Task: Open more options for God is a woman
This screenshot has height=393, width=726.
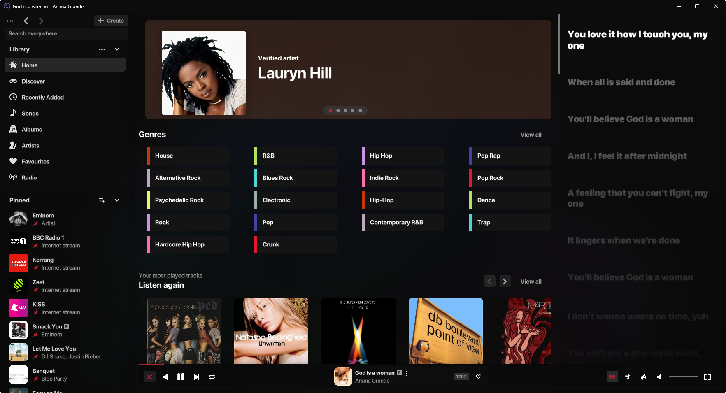Action: [406, 373]
